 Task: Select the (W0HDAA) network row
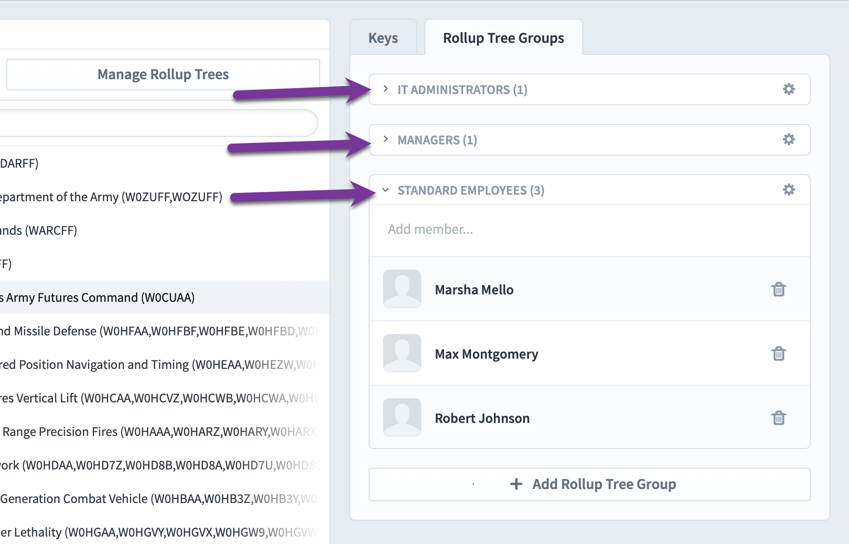(x=165, y=465)
